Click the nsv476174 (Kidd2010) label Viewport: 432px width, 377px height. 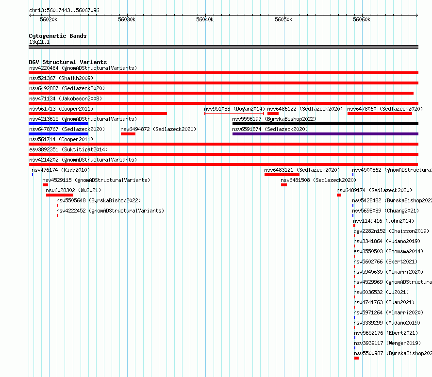pyautogui.click(x=61, y=170)
